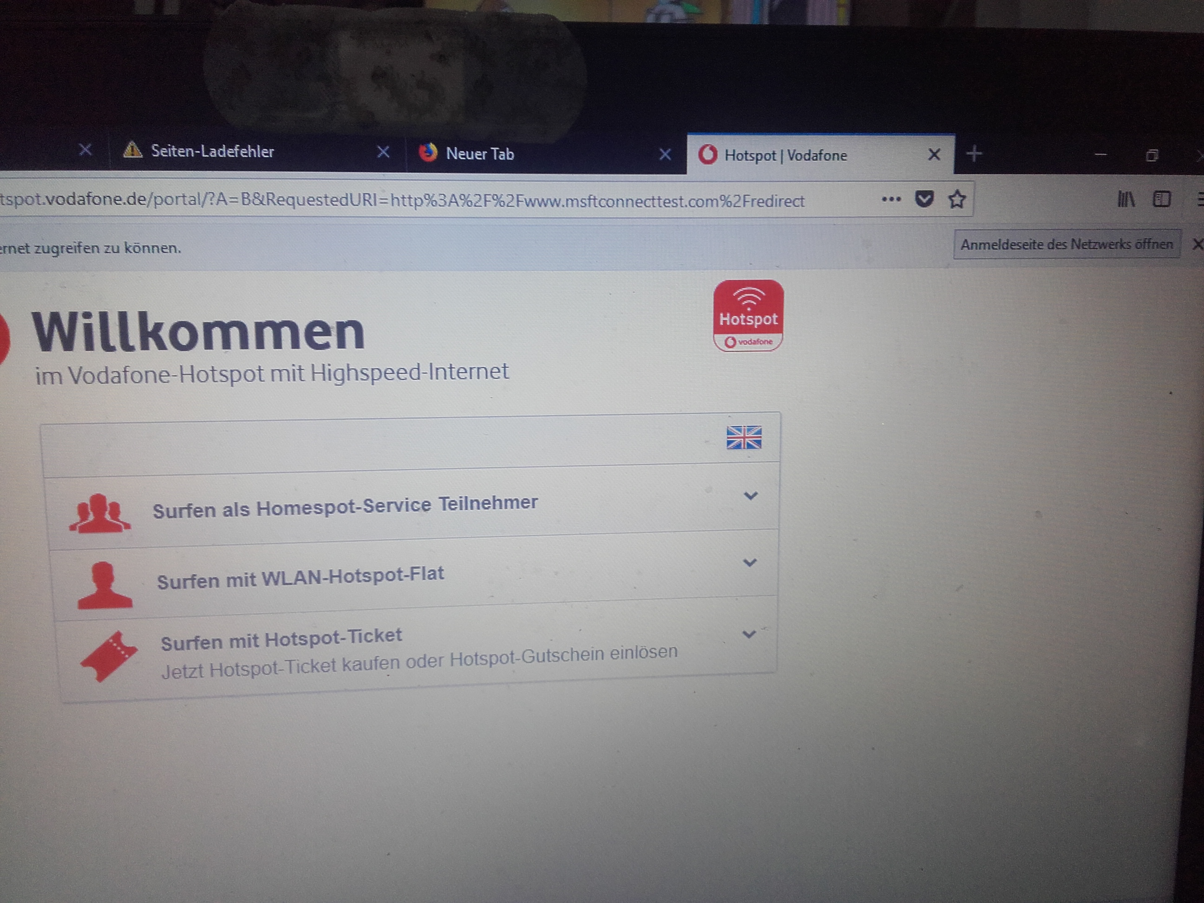The image size is (1204, 903).
Task: Click the Pocket save icon
Action: (x=924, y=199)
